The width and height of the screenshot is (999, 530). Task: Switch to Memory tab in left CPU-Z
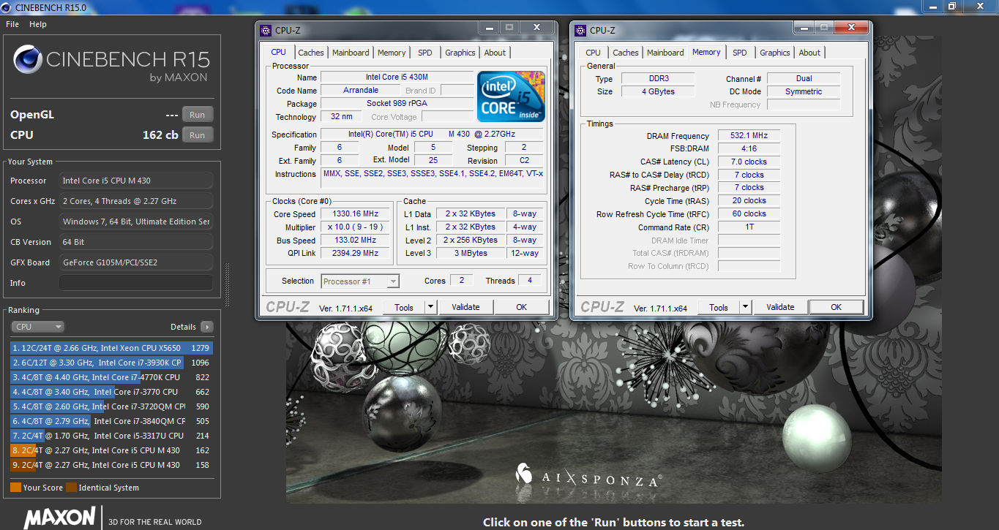[392, 53]
